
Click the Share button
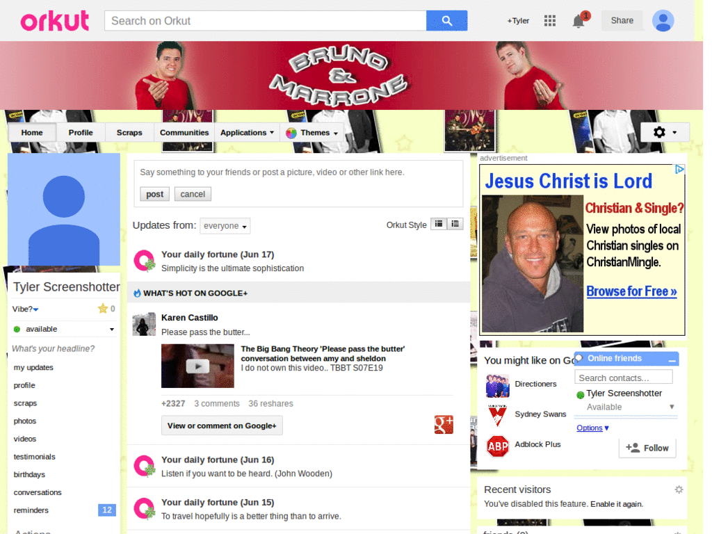point(622,20)
